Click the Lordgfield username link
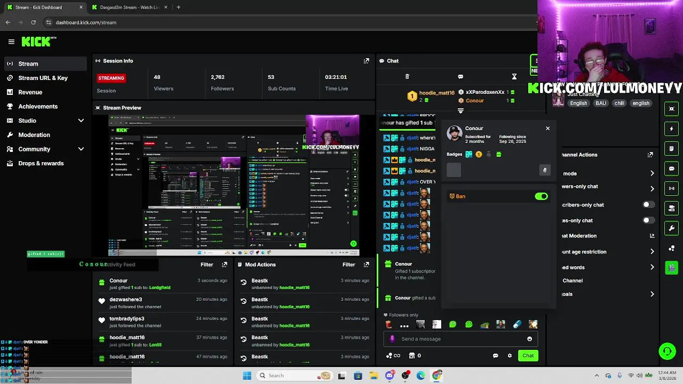 [160, 287]
